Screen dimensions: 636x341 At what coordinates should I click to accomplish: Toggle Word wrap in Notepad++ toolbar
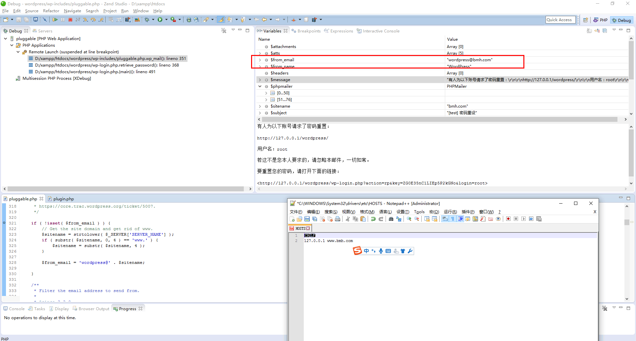tap(445, 219)
